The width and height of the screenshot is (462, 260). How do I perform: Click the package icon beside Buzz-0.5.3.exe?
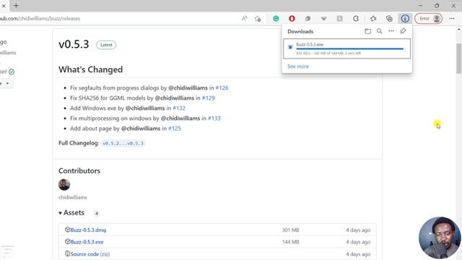(x=67, y=241)
